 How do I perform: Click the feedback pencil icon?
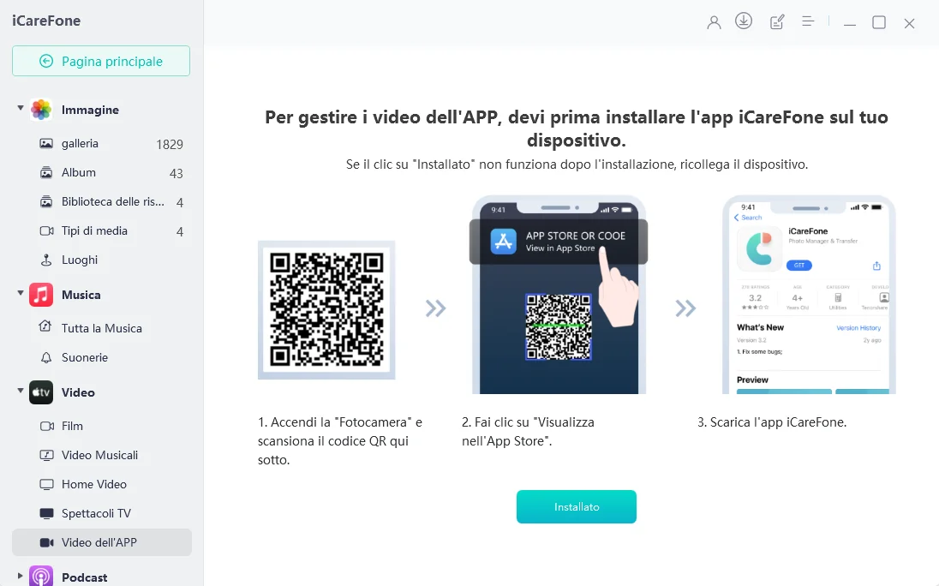(776, 21)
